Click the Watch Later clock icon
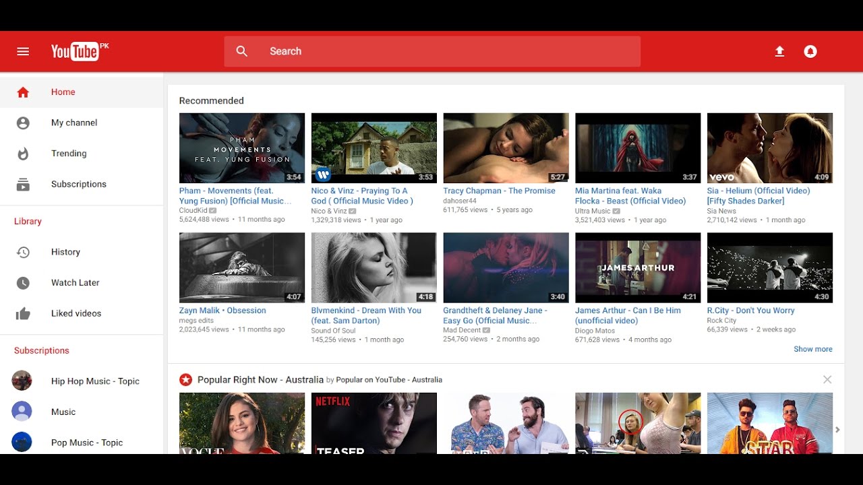The height and width of the screenshot is (485, 863). pos(23,283)
